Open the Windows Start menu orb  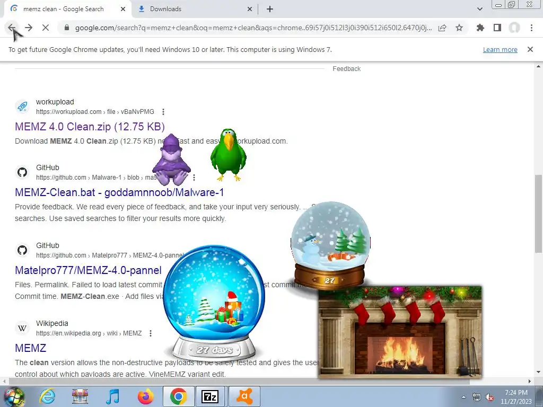click(x=14, y=396)
